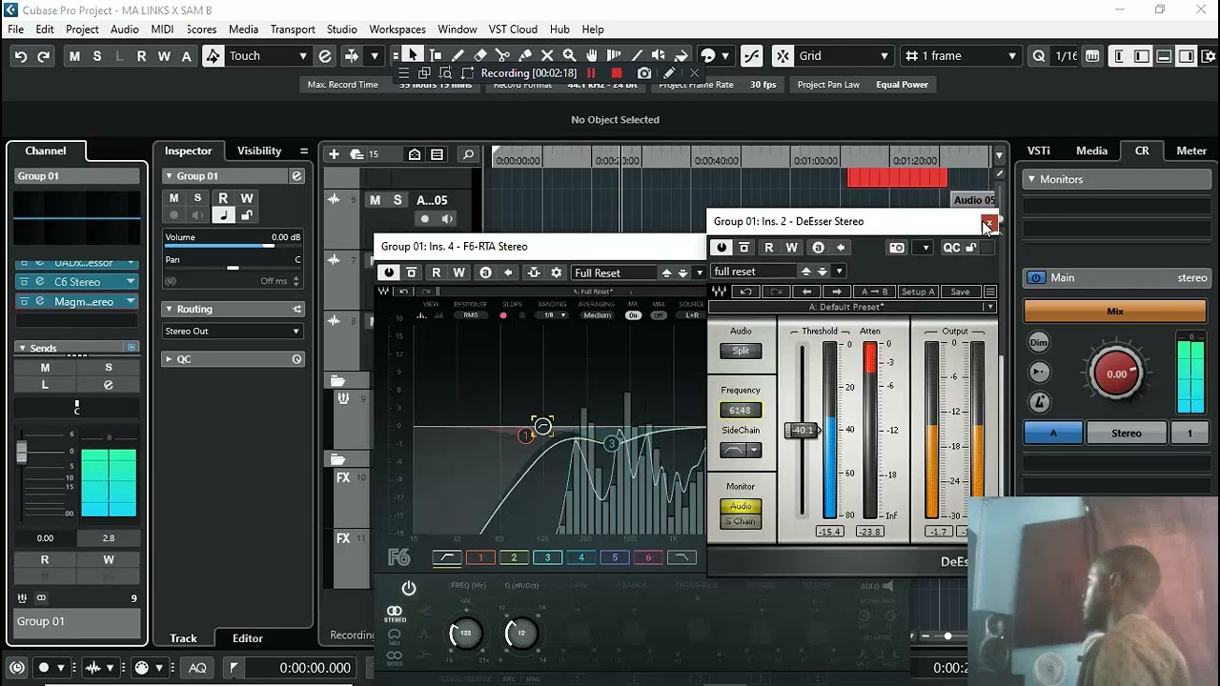Toggle Read automation in Inspector Group 01

(223, 198)
